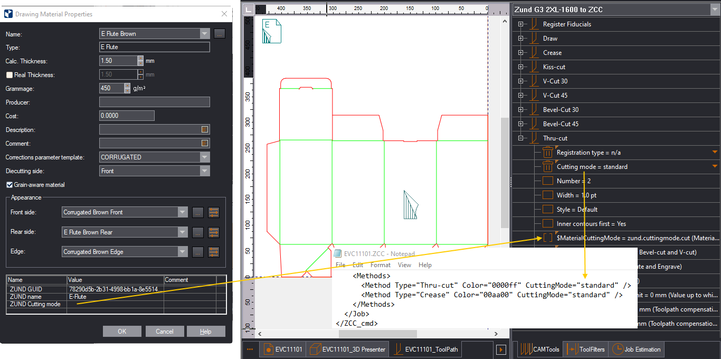Enable the Real Thickness checkbox

point(9,75)
